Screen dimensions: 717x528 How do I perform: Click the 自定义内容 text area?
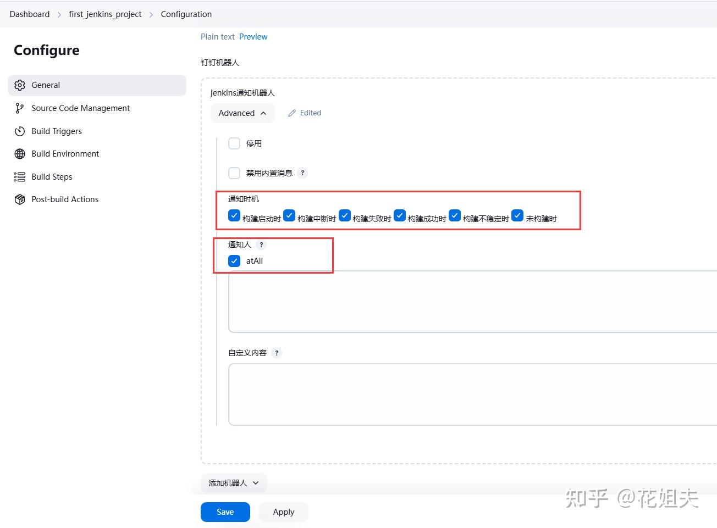(473, 394)
